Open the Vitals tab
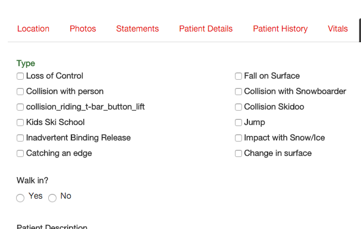 point(338,29)
